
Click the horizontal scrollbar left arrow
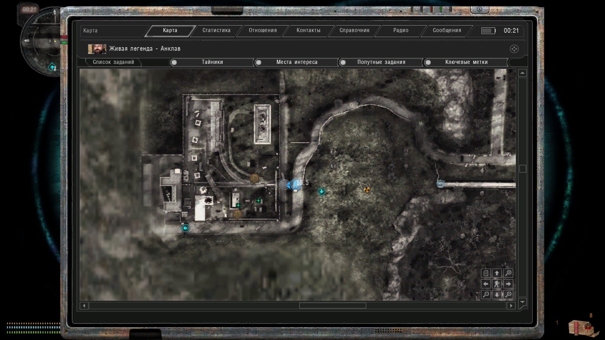[84, 306]
